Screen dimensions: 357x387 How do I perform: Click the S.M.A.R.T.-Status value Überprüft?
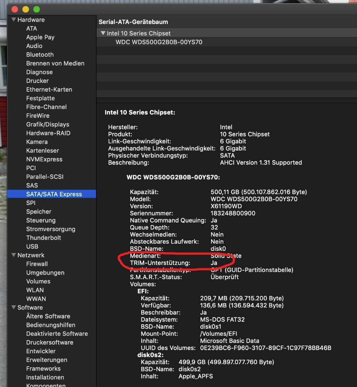click(x=225, y=277)
